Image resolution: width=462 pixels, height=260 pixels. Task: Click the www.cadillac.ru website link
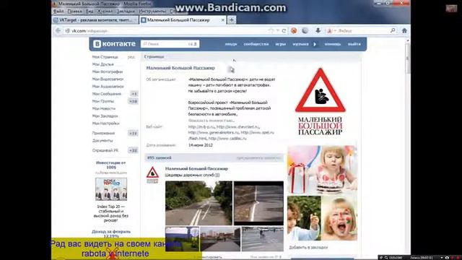pos(227,138)
